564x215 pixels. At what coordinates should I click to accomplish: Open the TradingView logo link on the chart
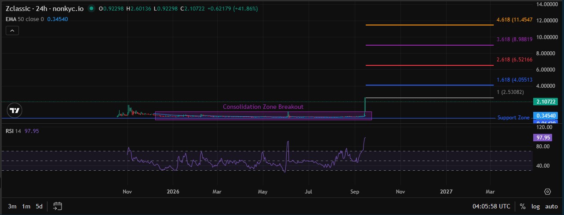pos(15,110)
